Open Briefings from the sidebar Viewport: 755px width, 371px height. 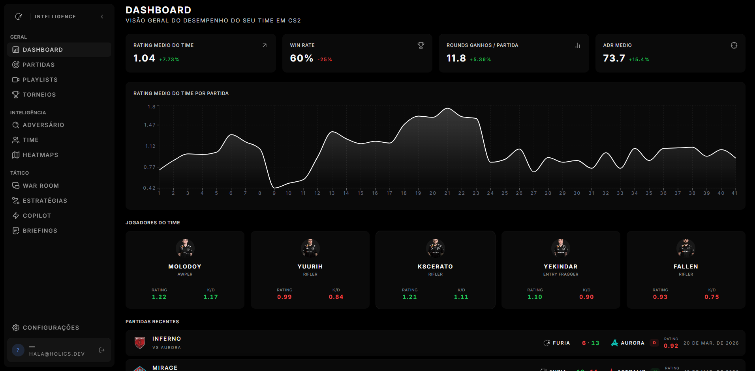coord(40,231)
